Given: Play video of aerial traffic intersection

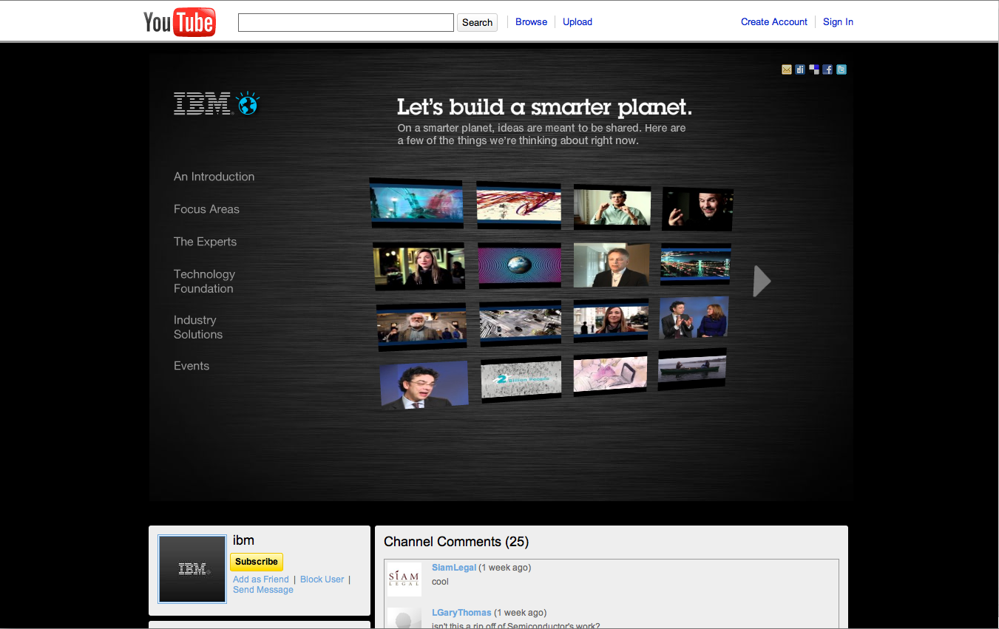Looking at the screenshot, I should coord(520,323).
